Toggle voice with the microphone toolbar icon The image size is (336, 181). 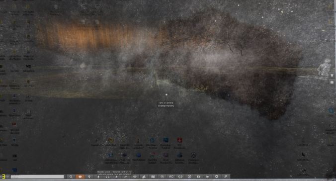(98, 177)
